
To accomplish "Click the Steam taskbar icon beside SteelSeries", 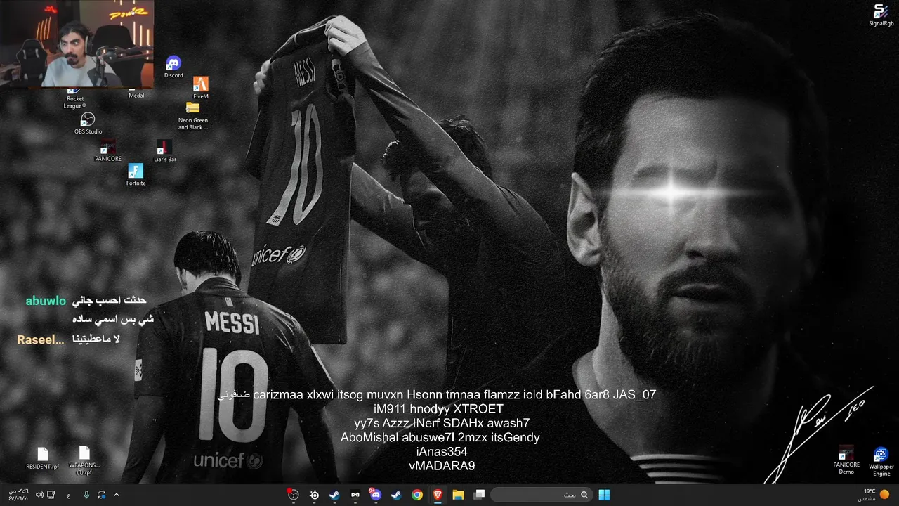I will (x=334, y=495).
